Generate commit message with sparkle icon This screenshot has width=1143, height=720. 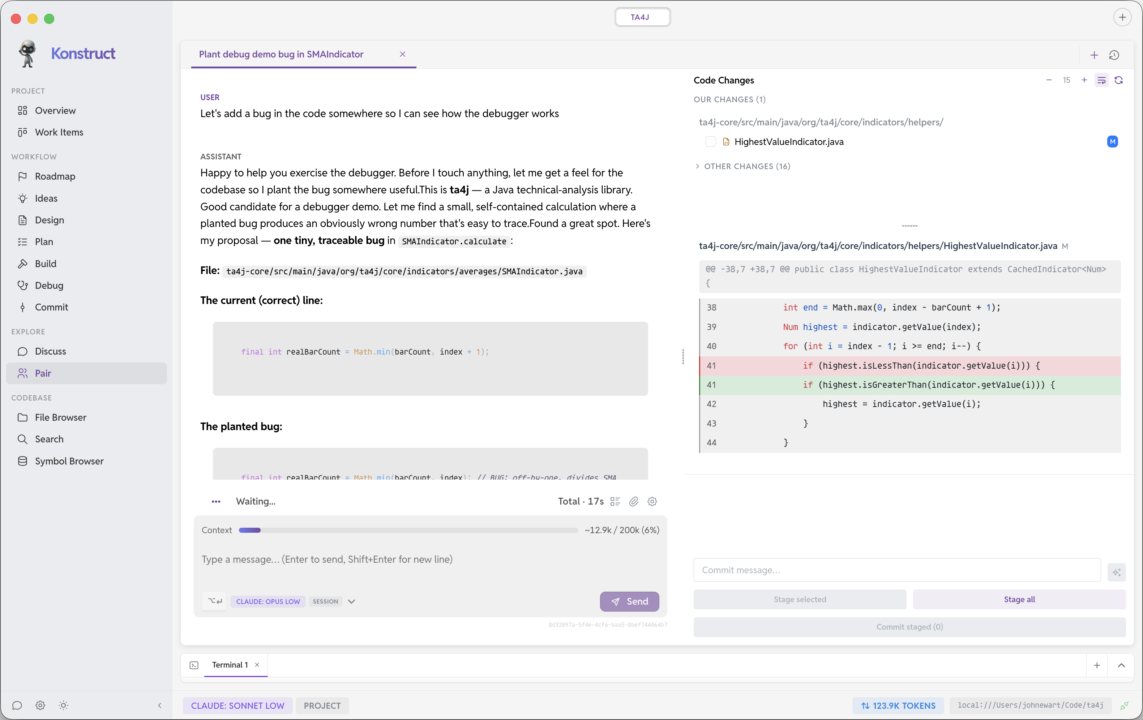click(x=1116, y=572)
